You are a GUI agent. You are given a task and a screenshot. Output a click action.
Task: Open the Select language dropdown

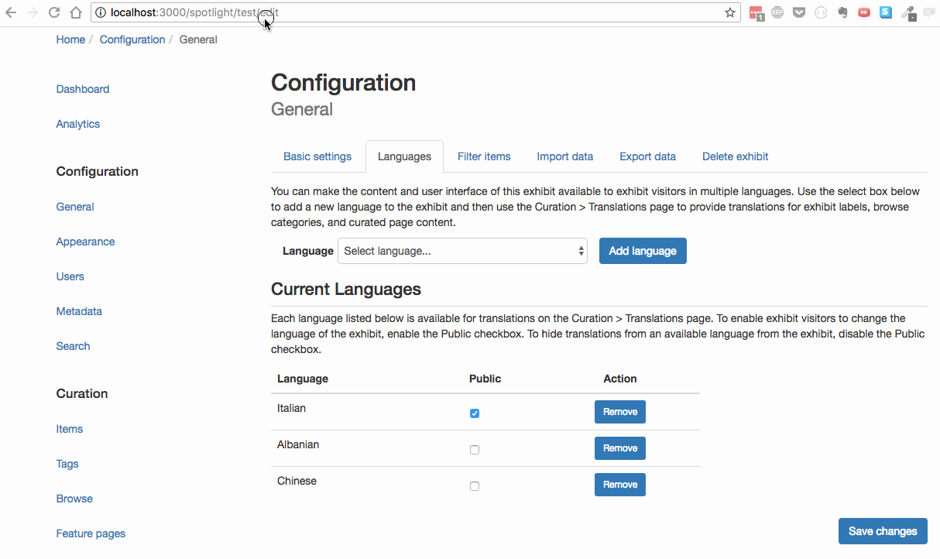[462, 250]
